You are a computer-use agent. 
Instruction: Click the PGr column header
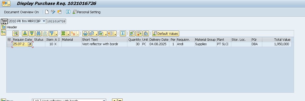coord(257,39)
